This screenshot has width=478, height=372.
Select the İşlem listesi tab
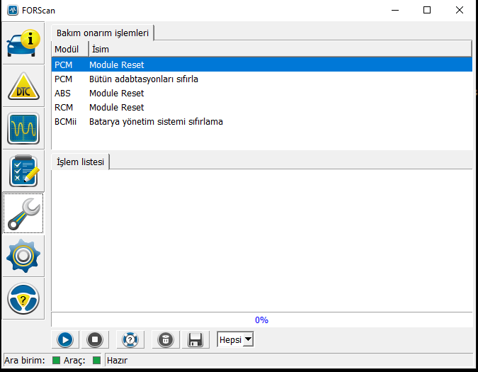coord(80,162)
